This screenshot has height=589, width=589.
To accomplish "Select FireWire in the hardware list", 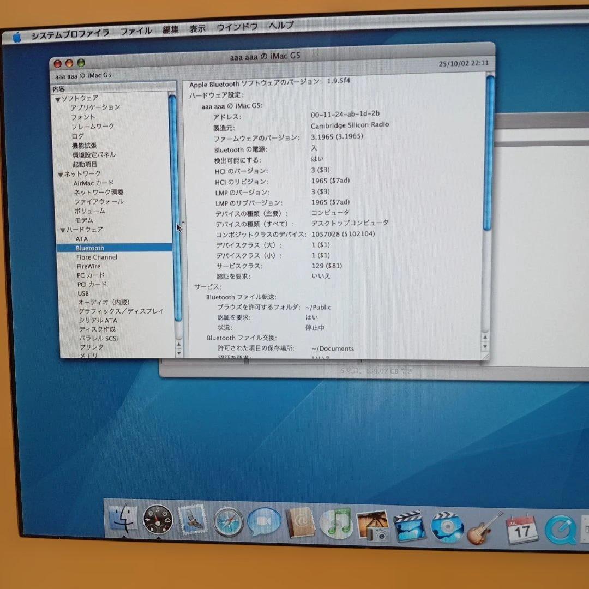I will point(89,266).
